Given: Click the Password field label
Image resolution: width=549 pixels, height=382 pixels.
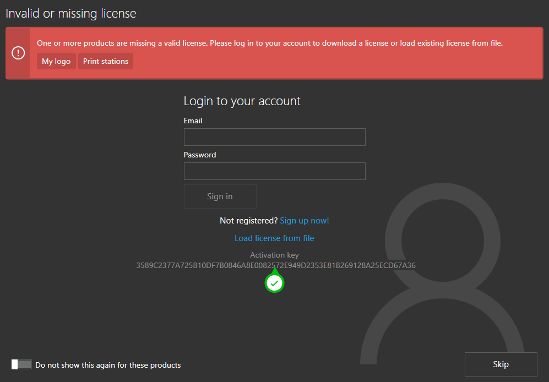Looking at the screenshot, I should 200,155.
